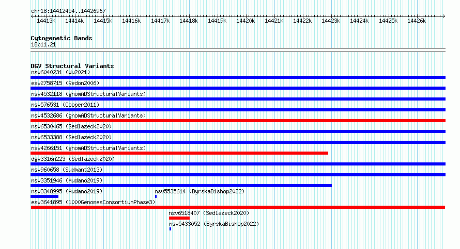Click the red nsv4266151 gnomAD bar
The height and width of the screenshot is (249, 460).
click(179, 153)
